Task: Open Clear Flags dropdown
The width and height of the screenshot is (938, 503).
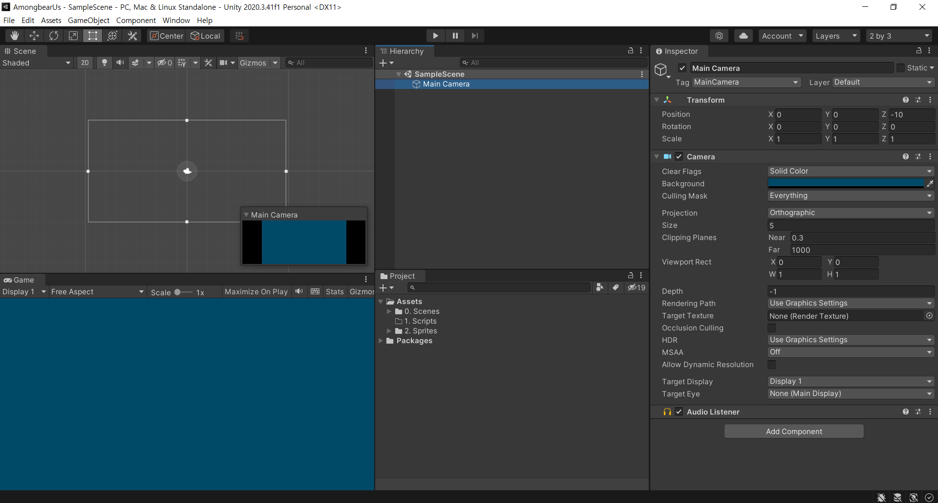Action: (x=851, y=171)
